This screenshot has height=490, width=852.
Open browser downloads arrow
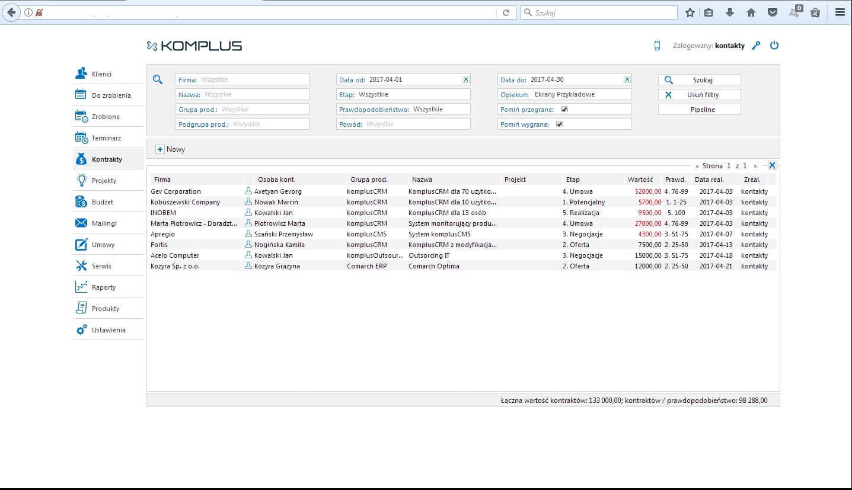point(730,12)
